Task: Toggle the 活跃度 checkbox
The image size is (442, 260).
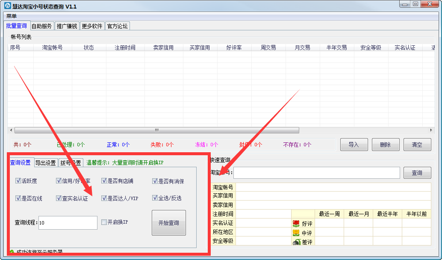Action: [18, 181]
